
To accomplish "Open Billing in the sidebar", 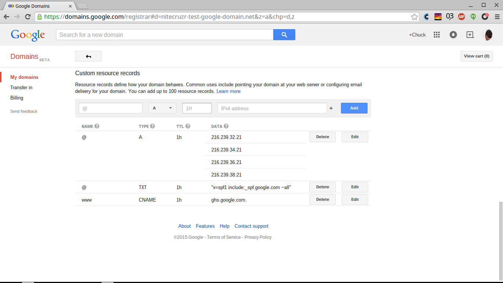I will point(17,98).
